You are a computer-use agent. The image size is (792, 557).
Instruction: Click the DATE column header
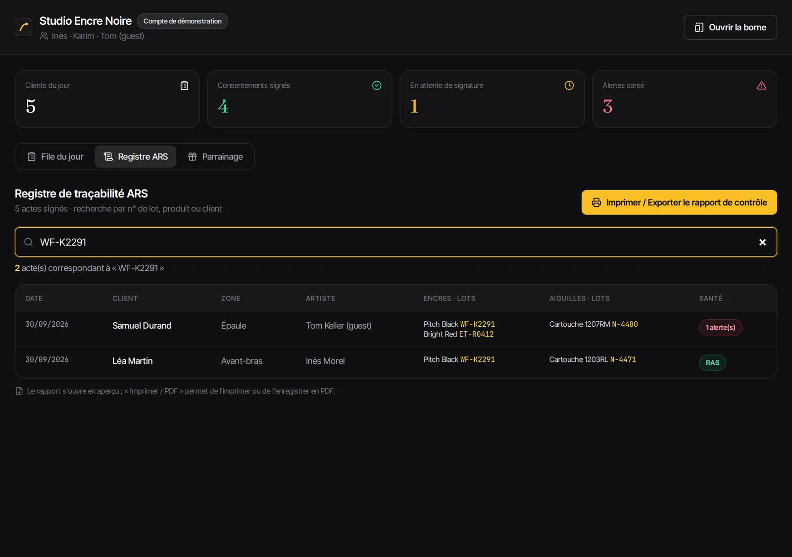[34, 299]
